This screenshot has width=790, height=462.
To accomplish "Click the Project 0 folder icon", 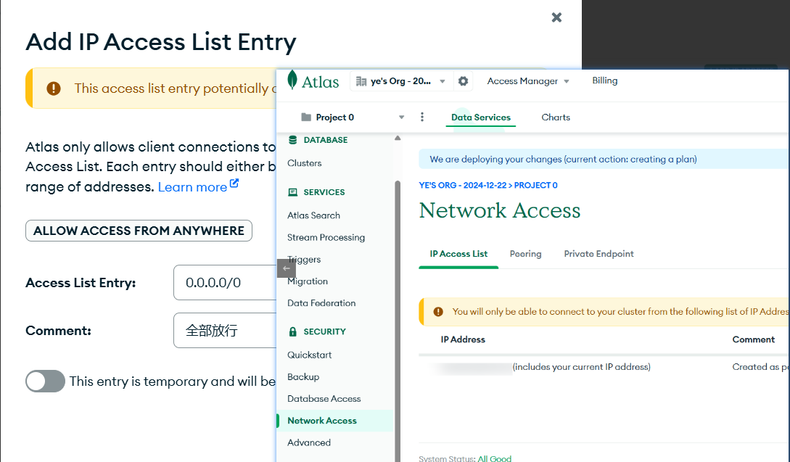I will point(306,117).
